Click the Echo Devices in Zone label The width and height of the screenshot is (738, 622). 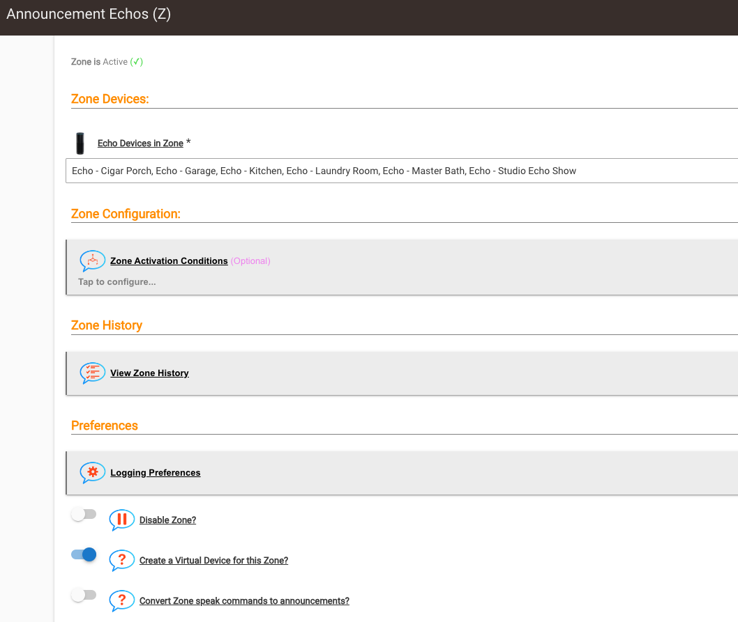140,143
